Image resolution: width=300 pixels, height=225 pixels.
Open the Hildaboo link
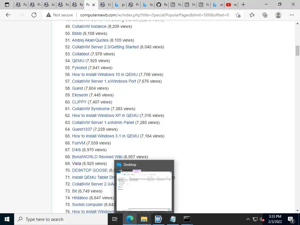(80, 198)
